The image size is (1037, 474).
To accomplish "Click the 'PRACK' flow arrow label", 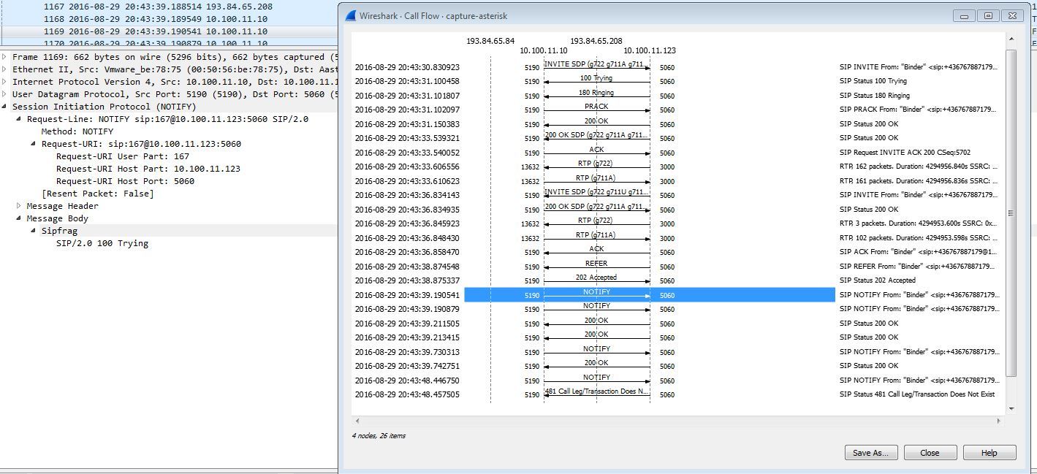I will coord(596,107).
